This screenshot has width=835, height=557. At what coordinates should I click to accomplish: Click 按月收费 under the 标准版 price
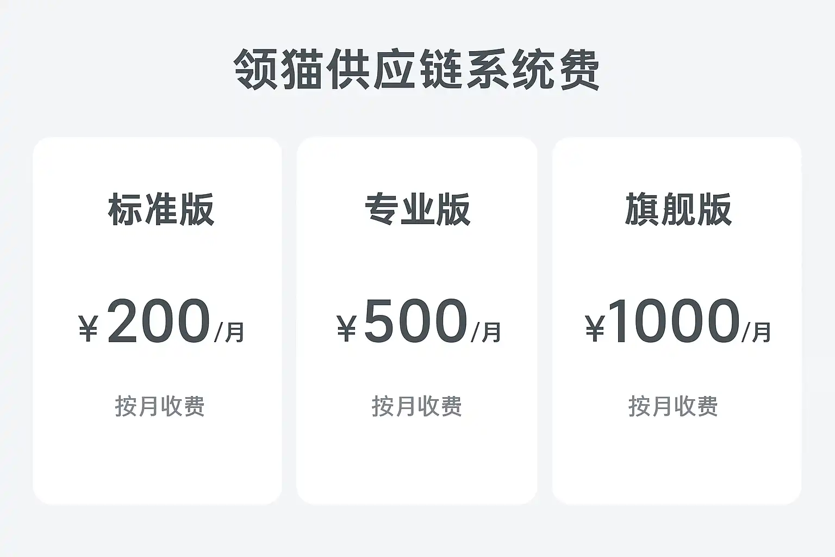[160, 406]
